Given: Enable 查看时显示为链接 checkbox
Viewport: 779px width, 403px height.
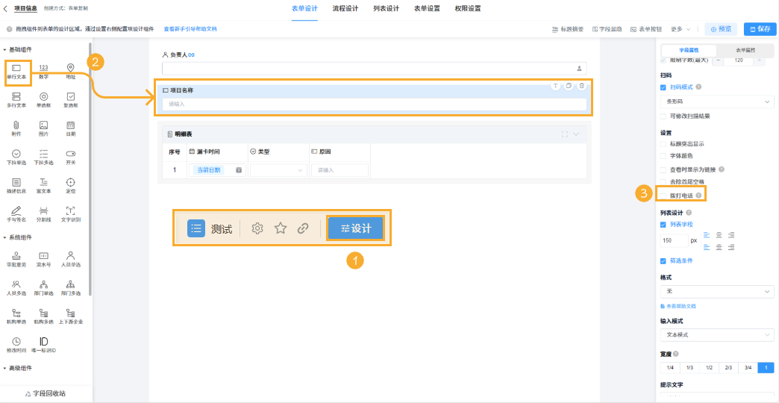Looking at the screenshot, I should [x=663, y=169].
